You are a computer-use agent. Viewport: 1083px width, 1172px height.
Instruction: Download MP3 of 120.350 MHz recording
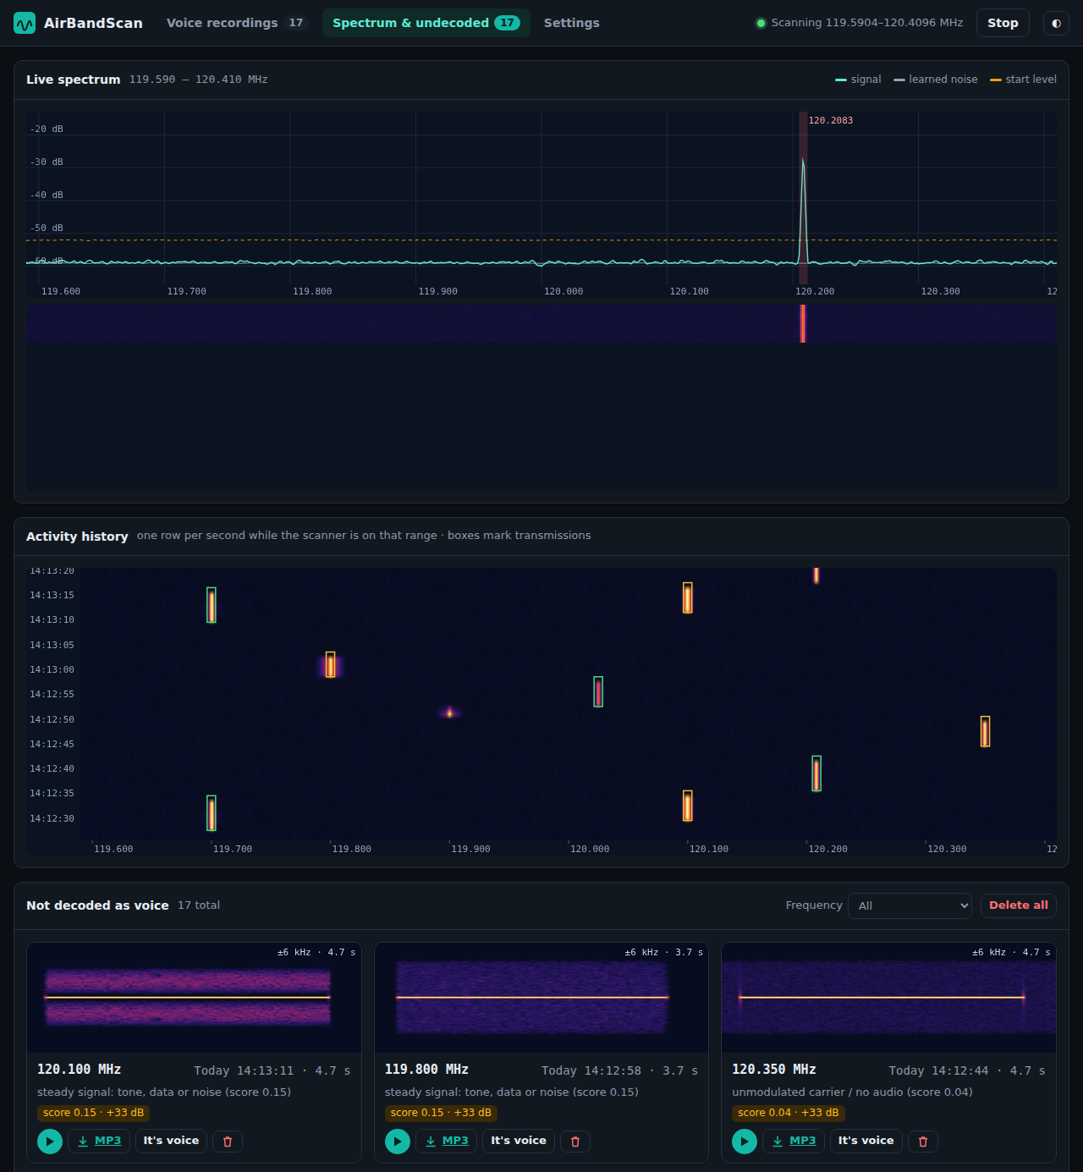tap(794, 1141)
